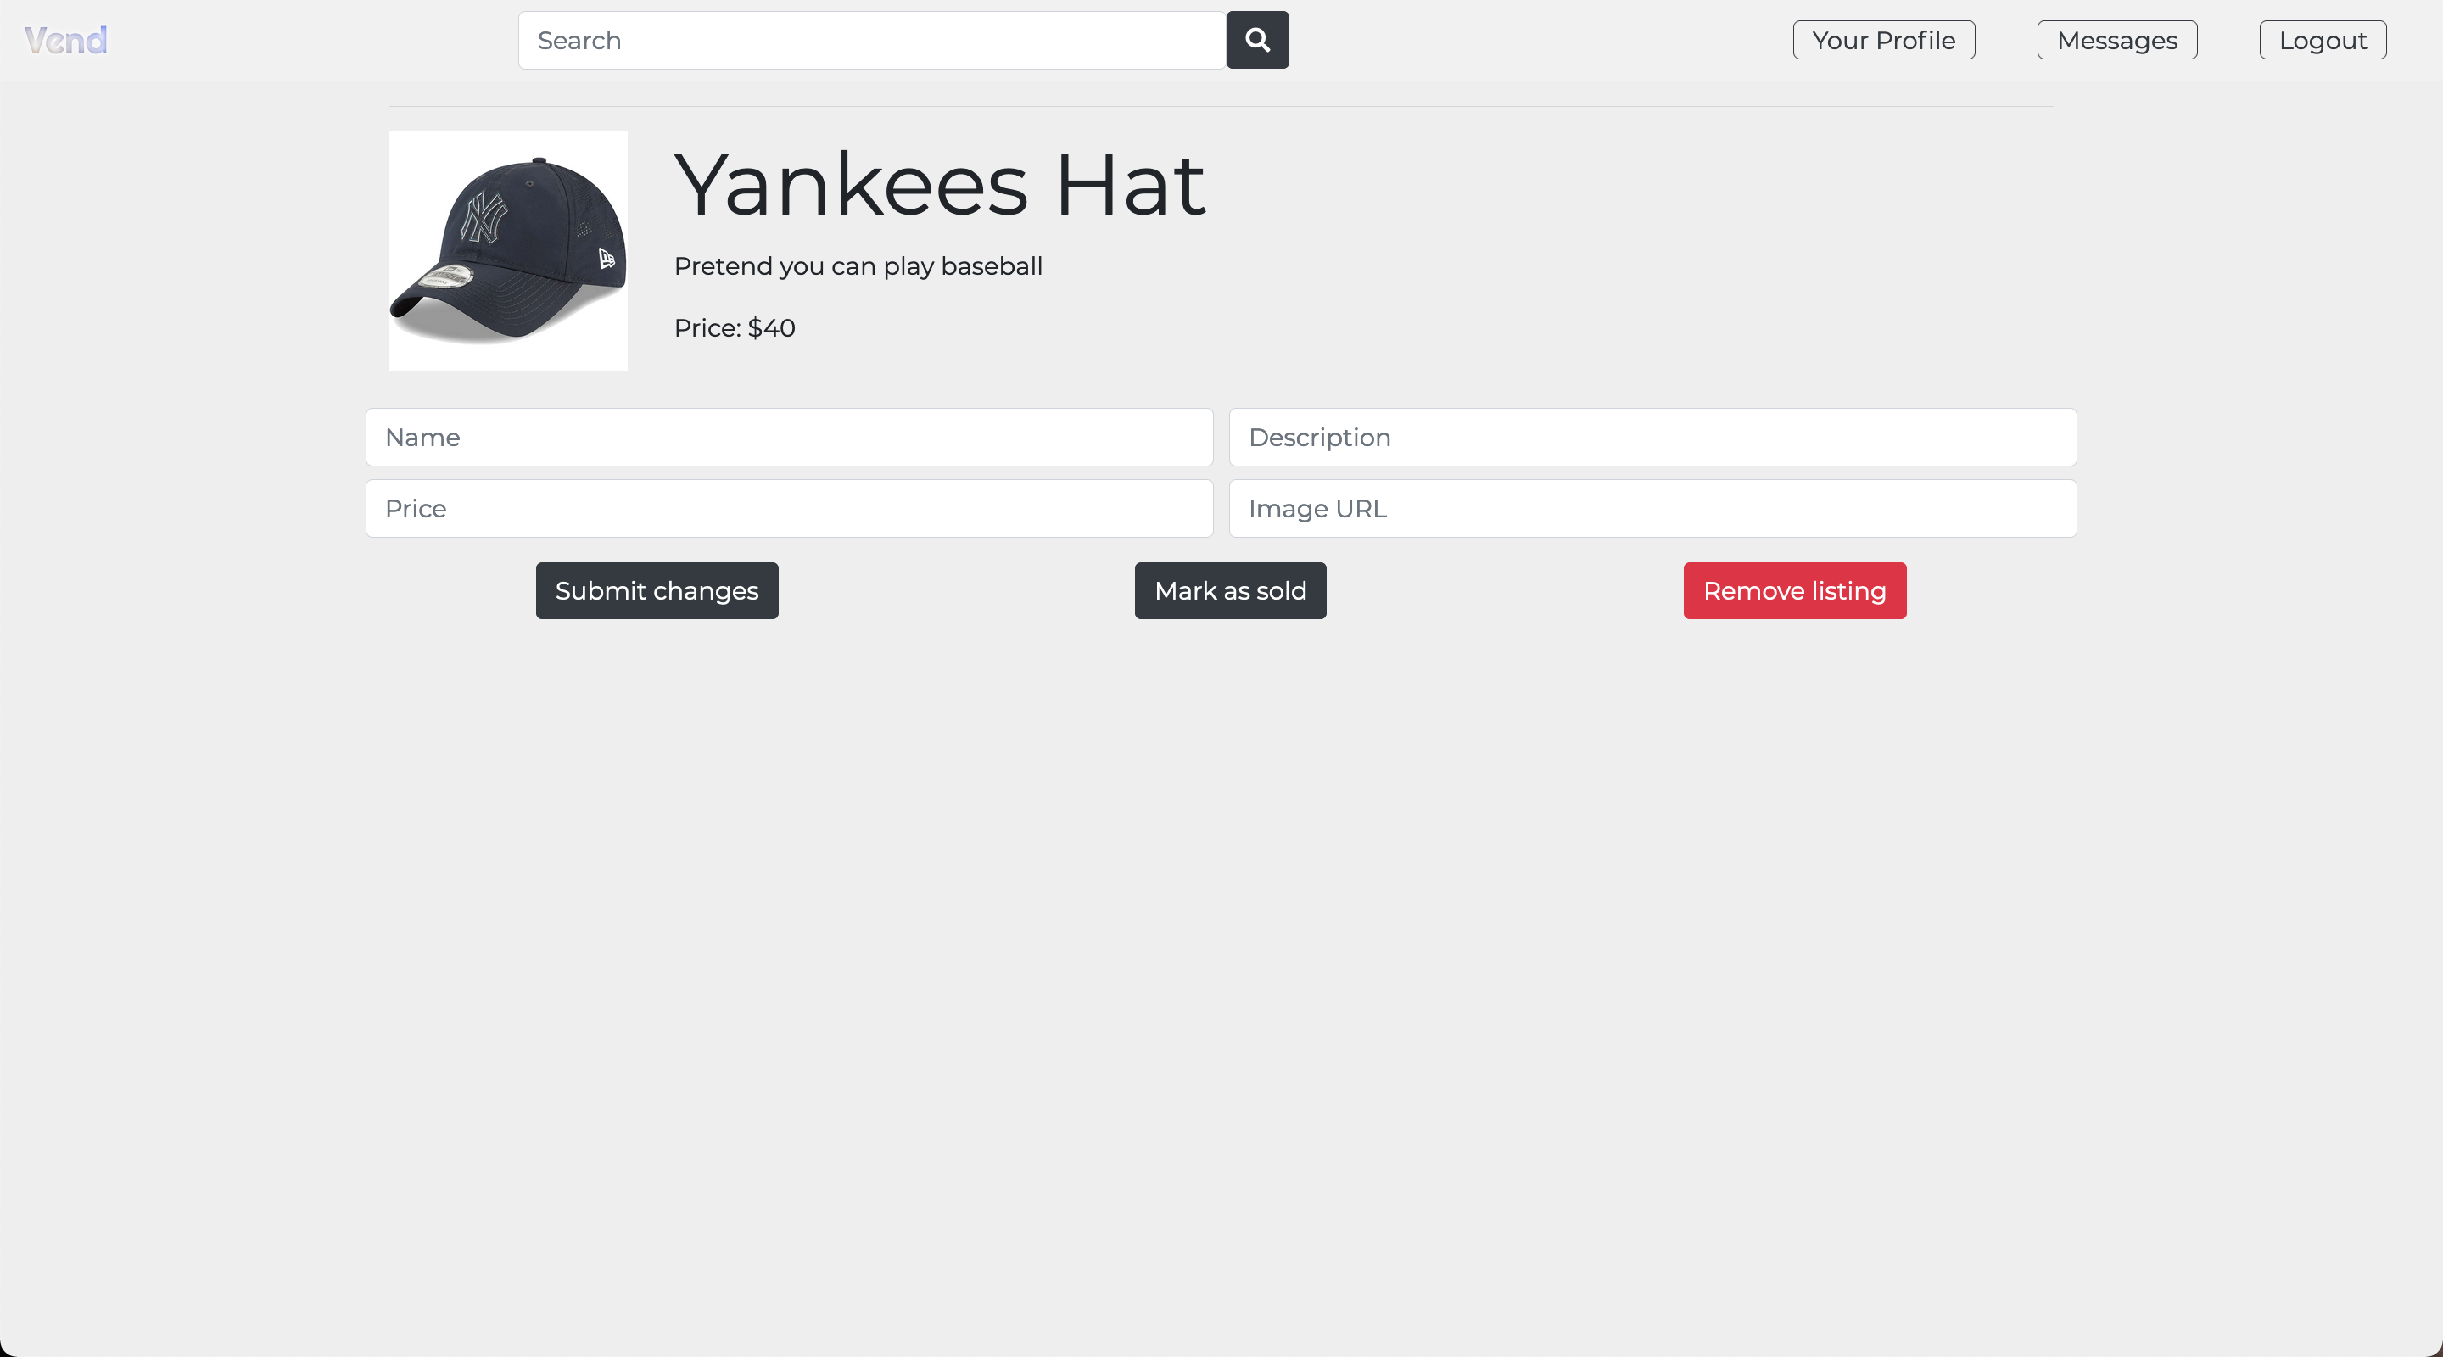Click the magnifying glass search icon
The image size is (2443, 1357).
(x=1256, y=40)
